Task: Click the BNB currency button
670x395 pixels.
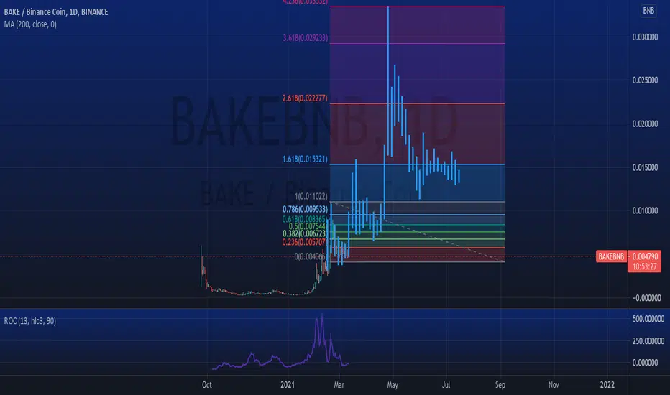Action: (648, 11)
